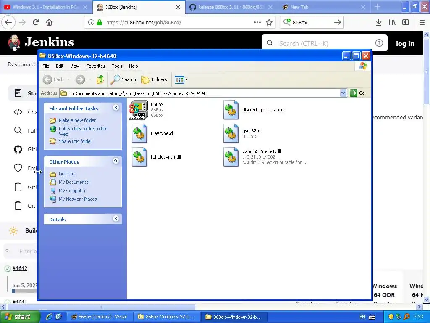Click the Jenkins search field

coord(325,43)
